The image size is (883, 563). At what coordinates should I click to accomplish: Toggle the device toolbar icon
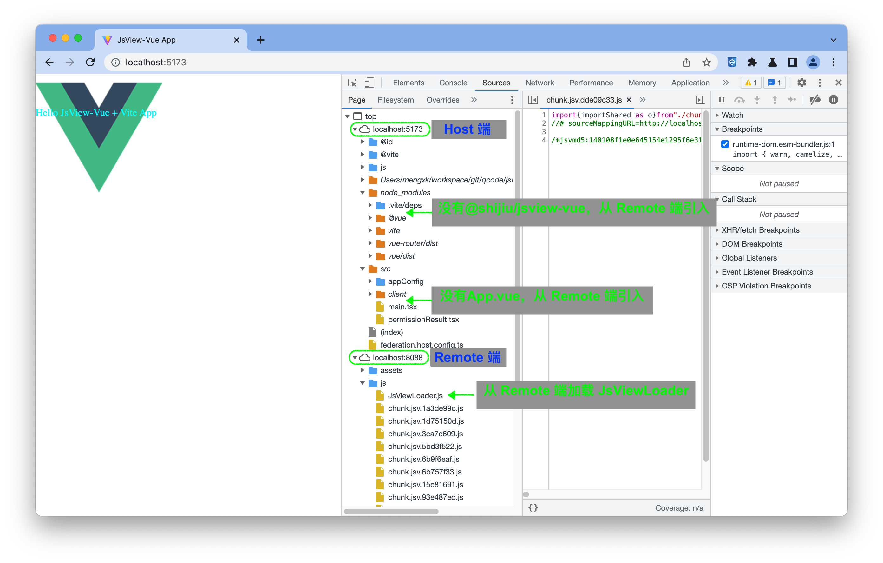pos(369,83)
